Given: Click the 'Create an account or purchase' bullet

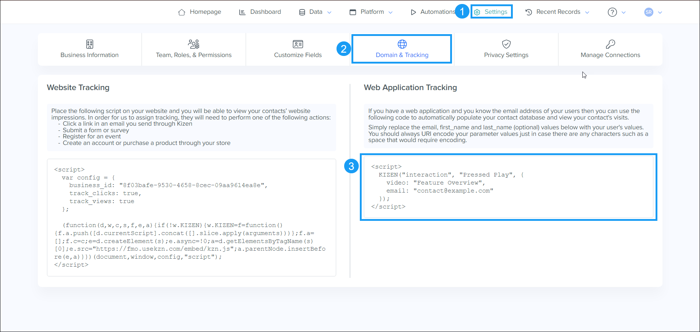Looking at the screenshot, I should point(146,143).
